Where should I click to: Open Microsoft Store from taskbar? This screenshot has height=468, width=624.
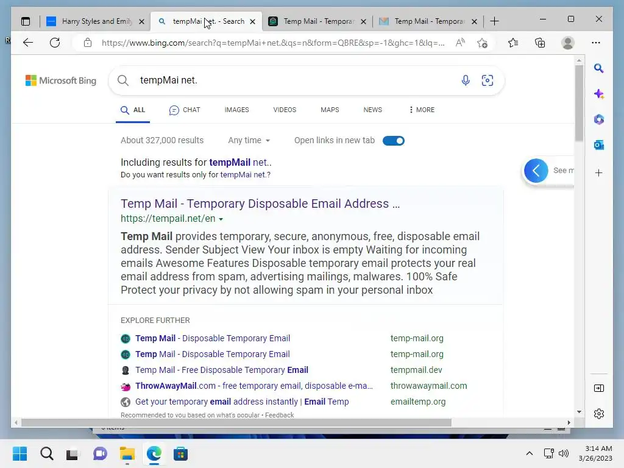[180, 453]
